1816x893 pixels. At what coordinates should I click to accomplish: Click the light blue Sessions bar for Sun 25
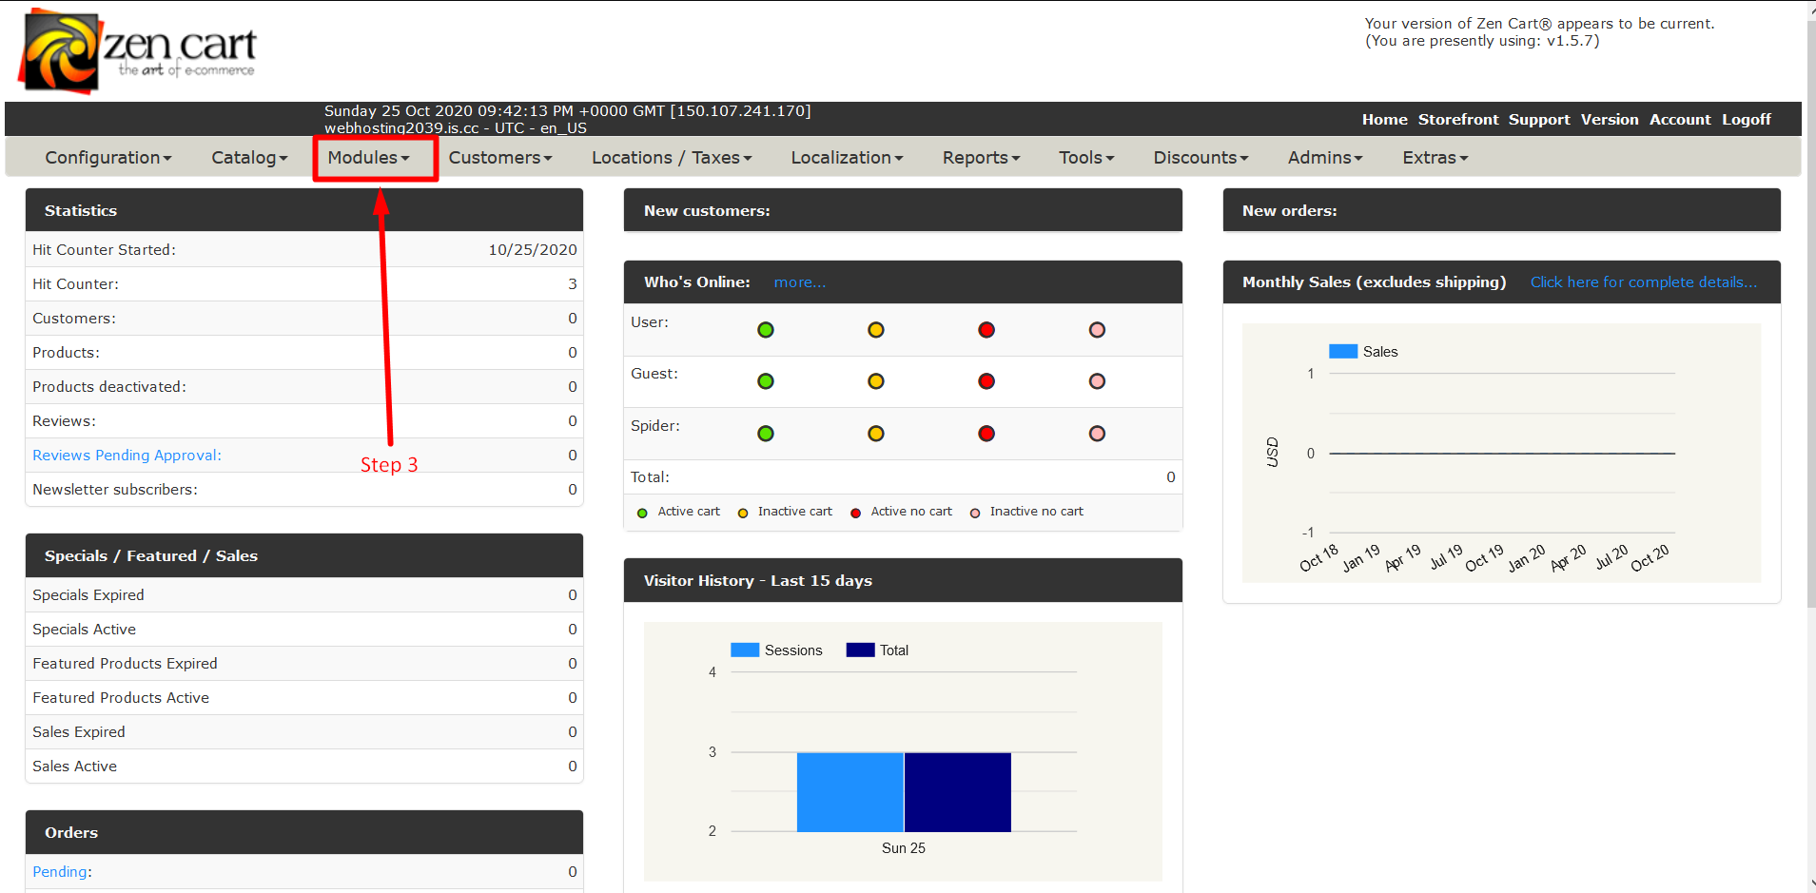click(849, 792)
